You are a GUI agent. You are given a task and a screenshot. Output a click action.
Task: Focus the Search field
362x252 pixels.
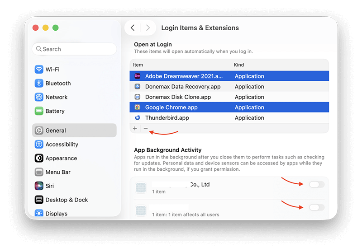point(74,49)
